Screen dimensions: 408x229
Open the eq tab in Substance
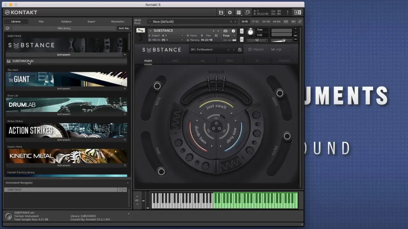202,61
